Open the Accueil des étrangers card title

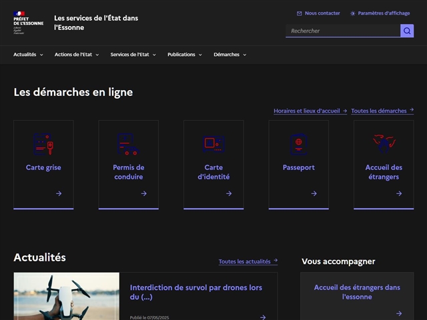coord(384,172)
